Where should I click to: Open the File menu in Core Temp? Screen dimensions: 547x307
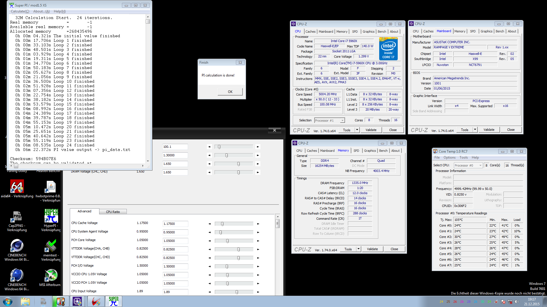tap(437, 157)
